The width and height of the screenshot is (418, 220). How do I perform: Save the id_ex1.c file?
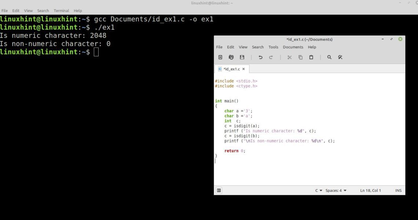(x=242, y=57)
